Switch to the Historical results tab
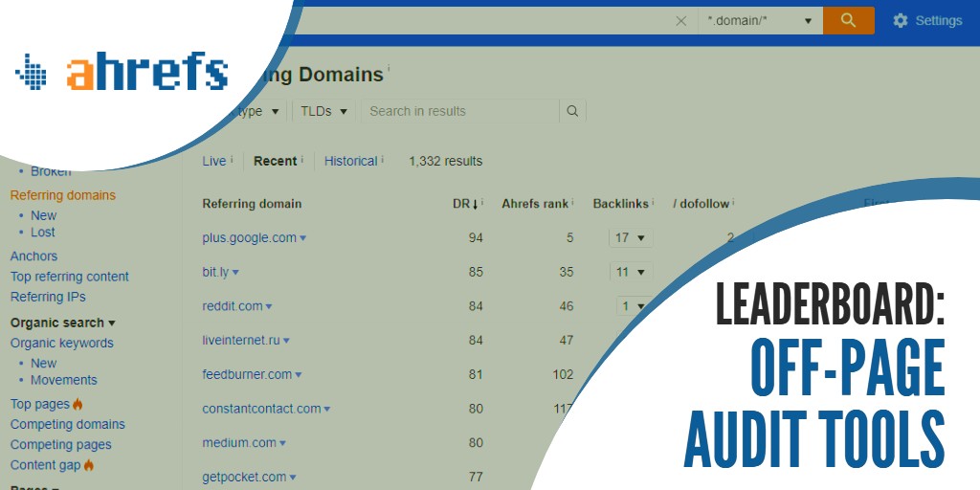 pyautogui.click(x=350, y=161)
